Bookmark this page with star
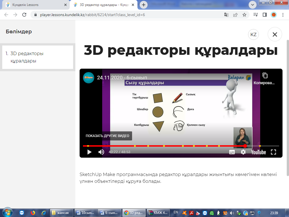 click(x=244, y=15)
